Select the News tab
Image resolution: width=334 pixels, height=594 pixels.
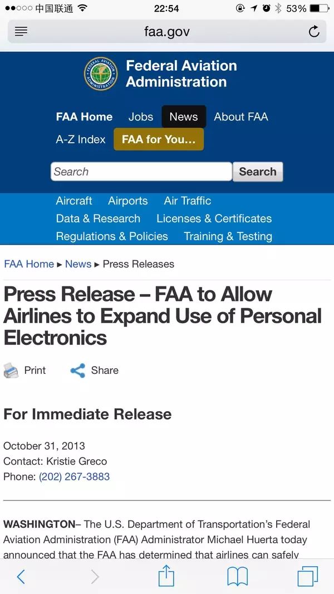point(184,116)
